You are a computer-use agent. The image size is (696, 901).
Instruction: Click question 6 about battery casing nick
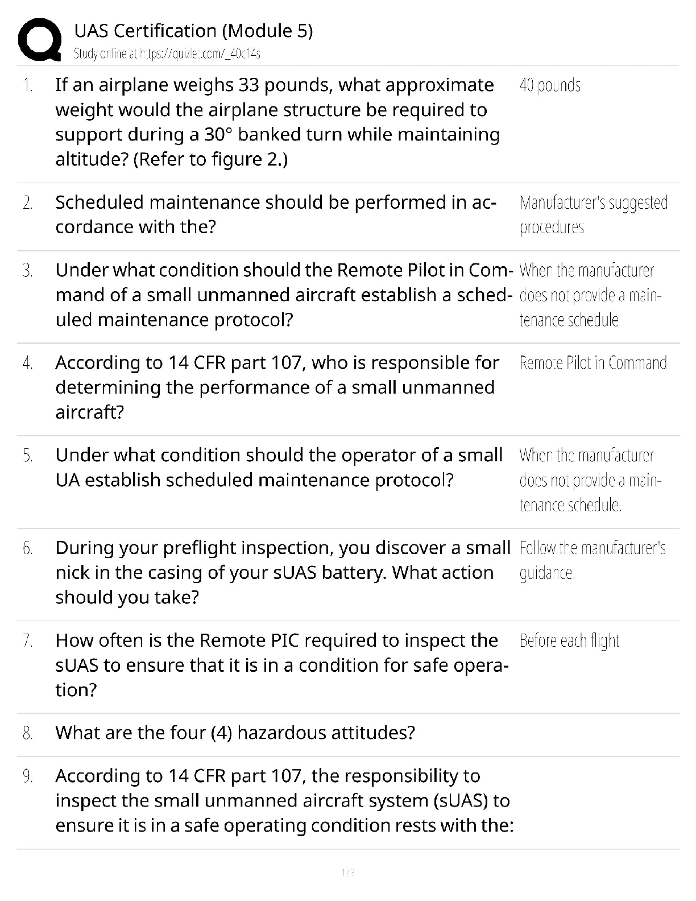(282, 572)
